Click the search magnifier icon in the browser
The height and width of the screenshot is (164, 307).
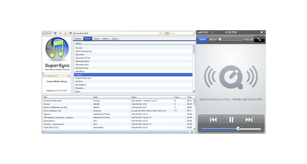(194, 33)
